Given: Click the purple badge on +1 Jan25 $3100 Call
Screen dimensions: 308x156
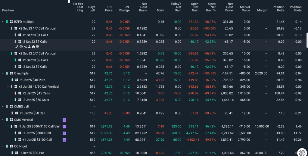Looking at the screenshot, I should (x=64, y=140).
